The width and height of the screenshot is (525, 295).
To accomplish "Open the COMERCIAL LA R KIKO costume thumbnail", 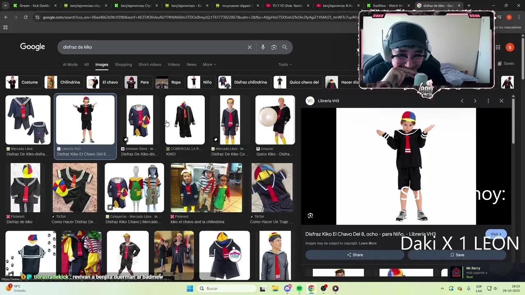I will (185, 120).
